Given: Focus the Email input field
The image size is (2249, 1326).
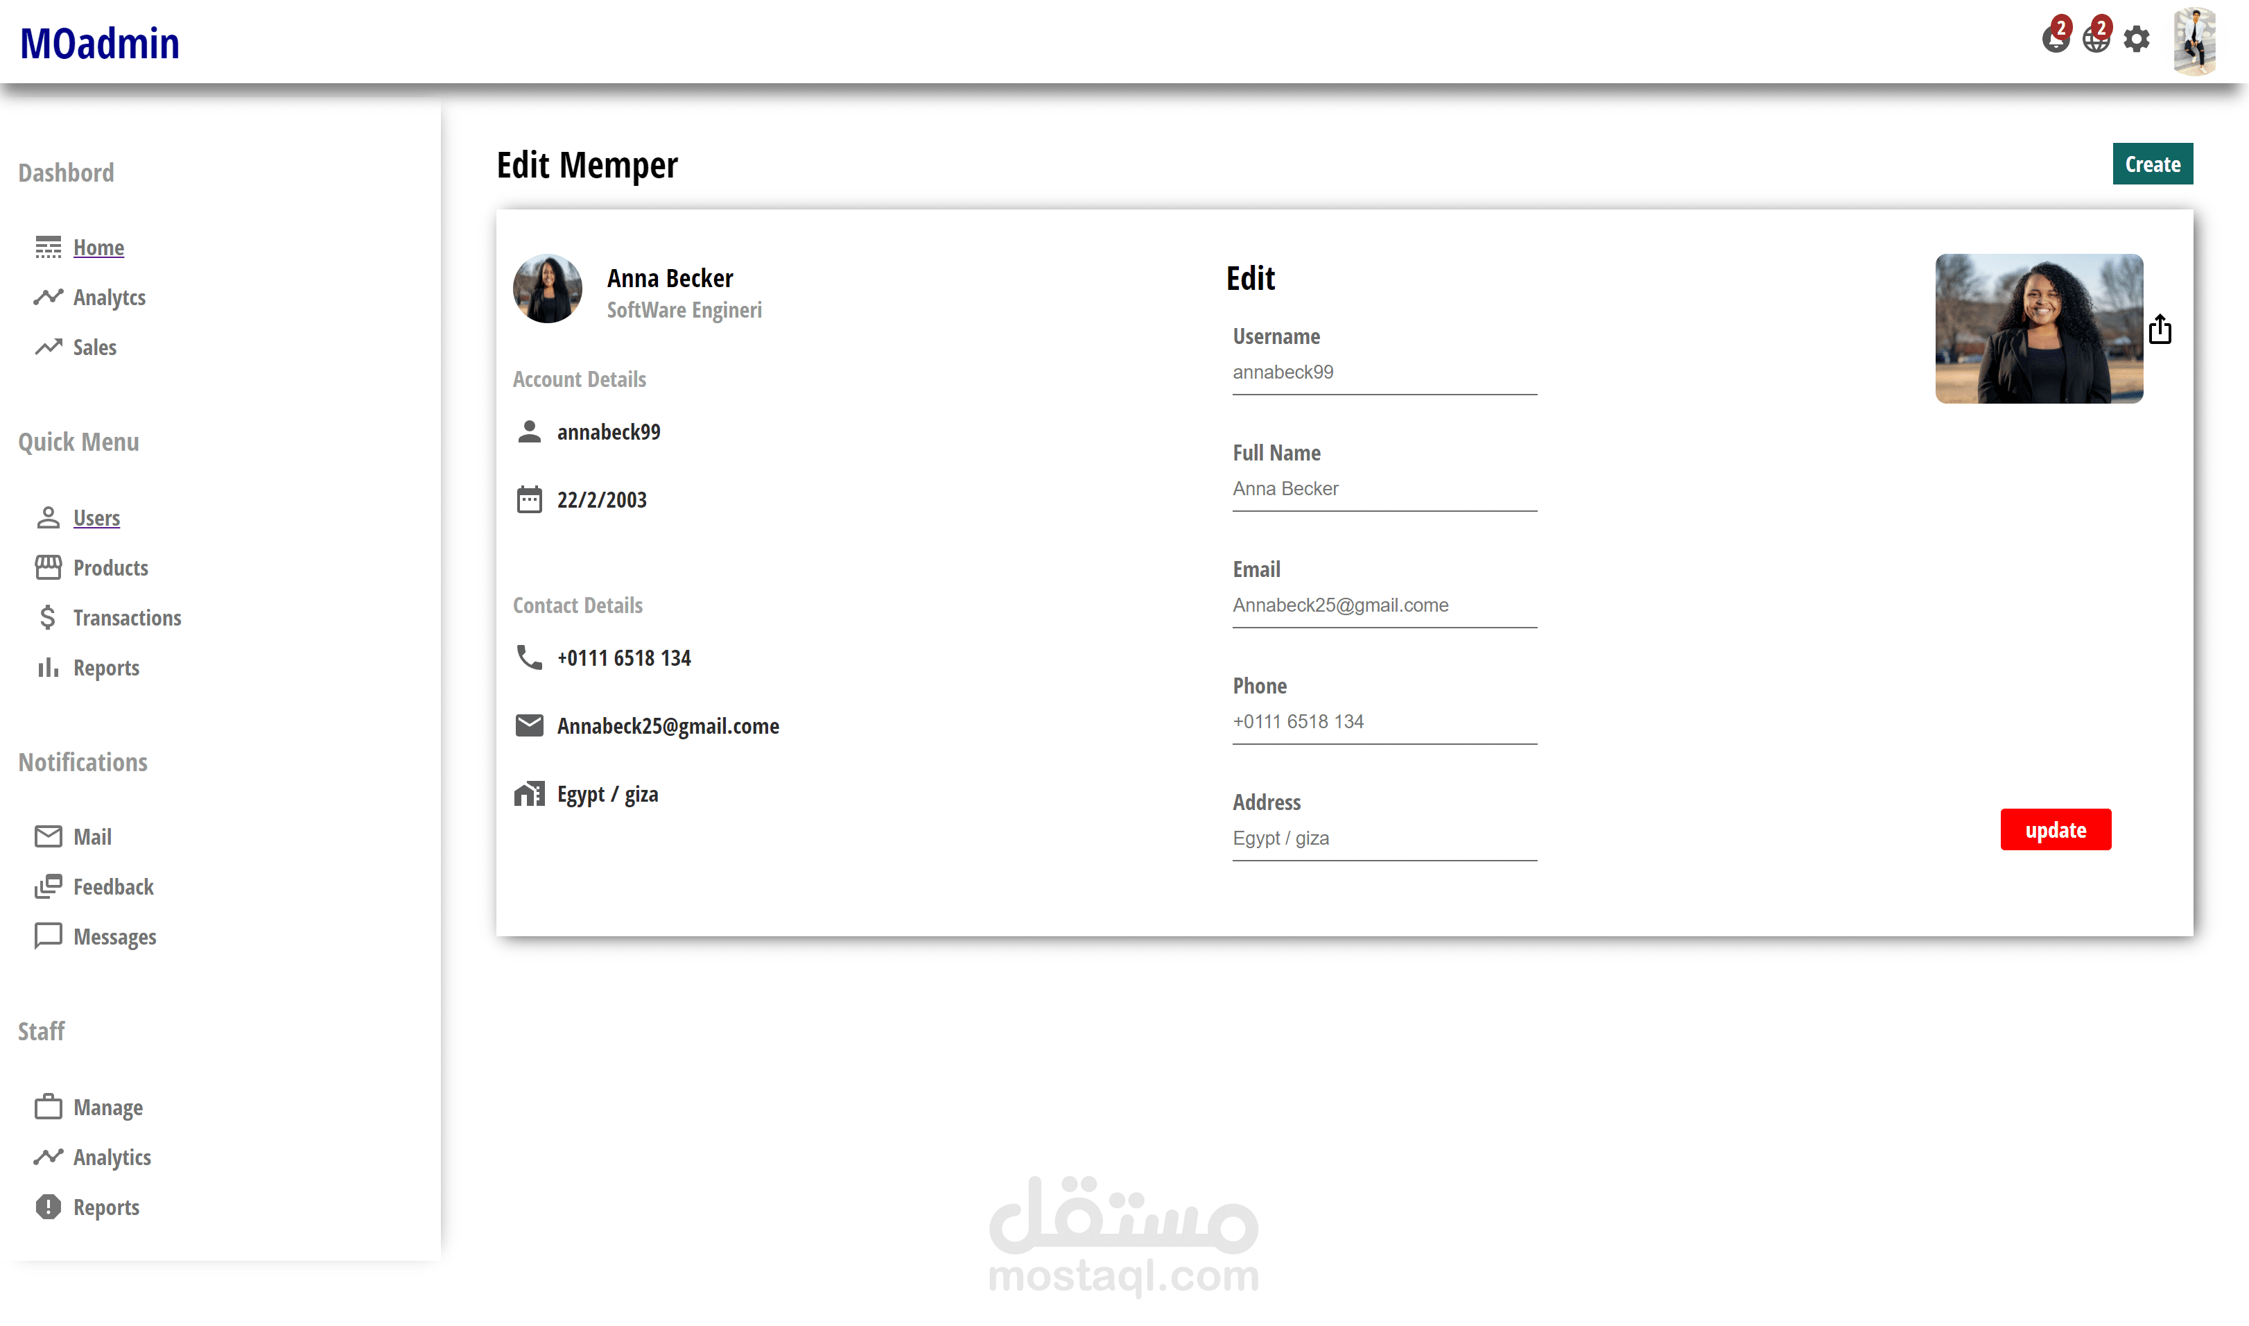Looking at the screenshot, I should (1384, 606).
